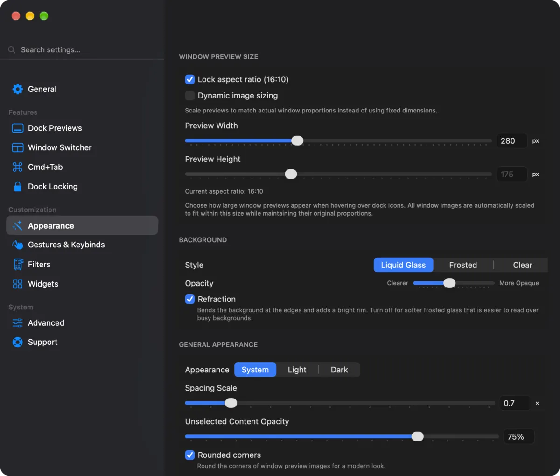This screenshot has height=476, width=560.
Task: Uncheck Rounded corners option
Action: click(x=190, y=455)
